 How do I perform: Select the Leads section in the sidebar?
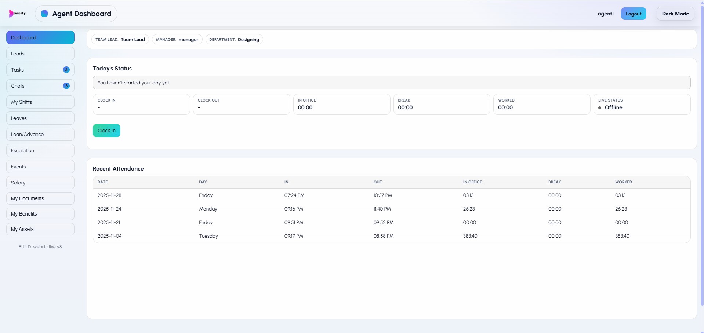[x=40, y=54]
